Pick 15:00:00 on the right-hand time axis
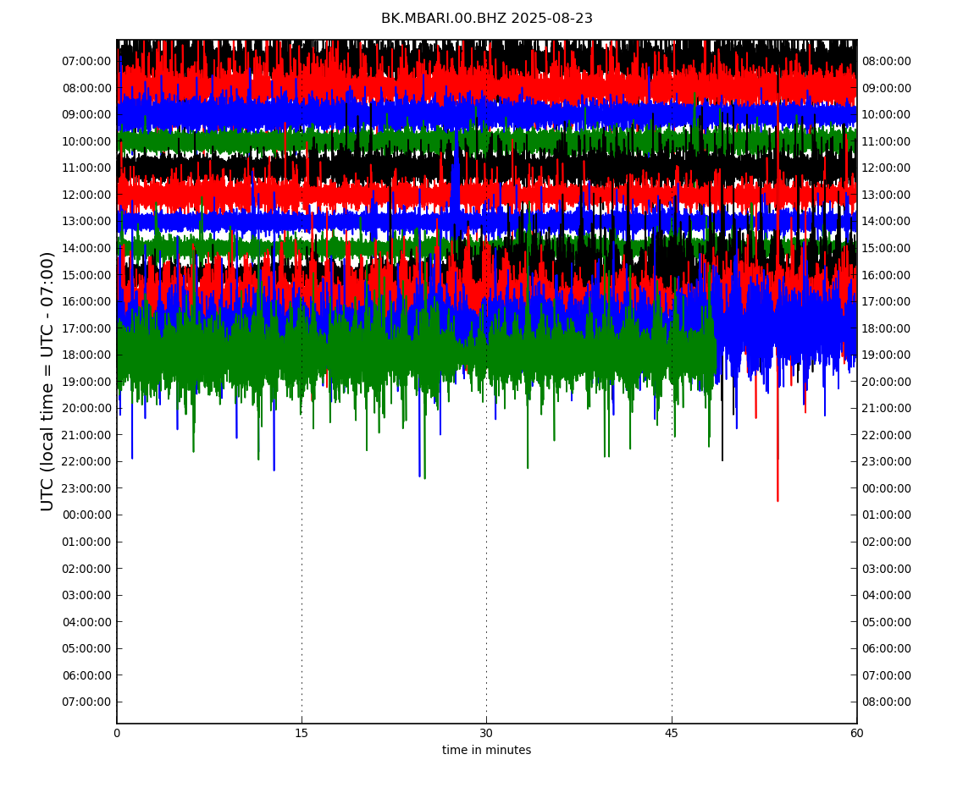Viewport: 974px width, 804px height. (887, 248)
